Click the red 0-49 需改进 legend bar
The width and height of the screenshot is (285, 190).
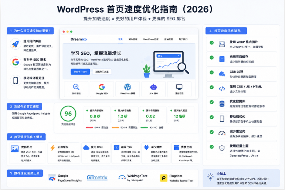pos(89,127)
